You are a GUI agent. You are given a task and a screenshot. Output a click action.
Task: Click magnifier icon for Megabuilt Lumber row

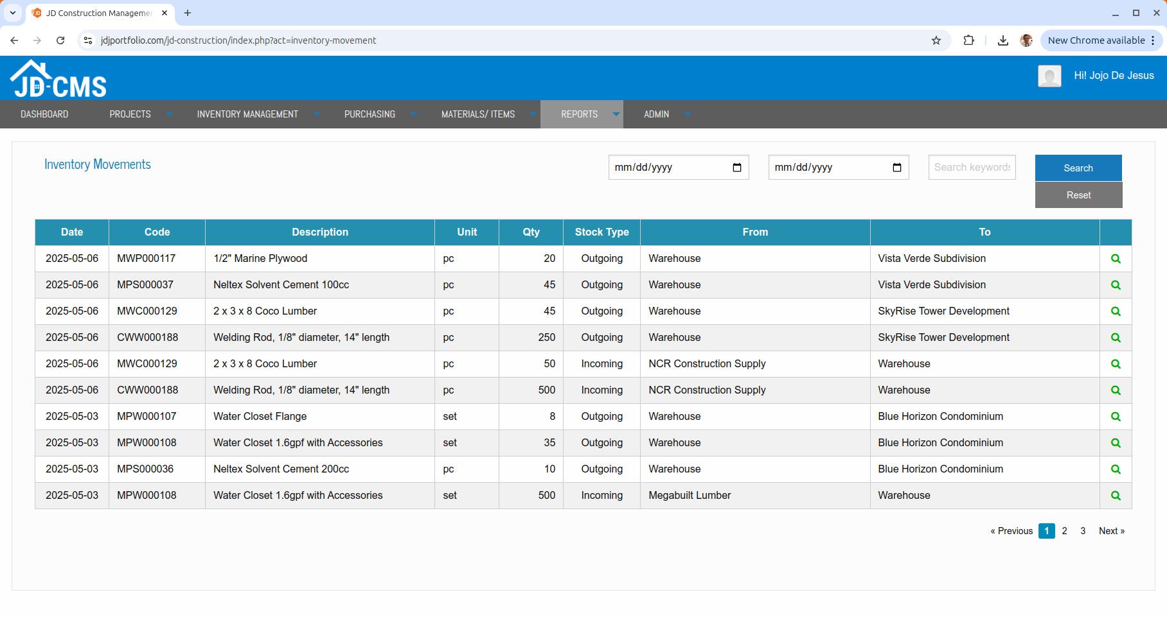click(1116, 496)
